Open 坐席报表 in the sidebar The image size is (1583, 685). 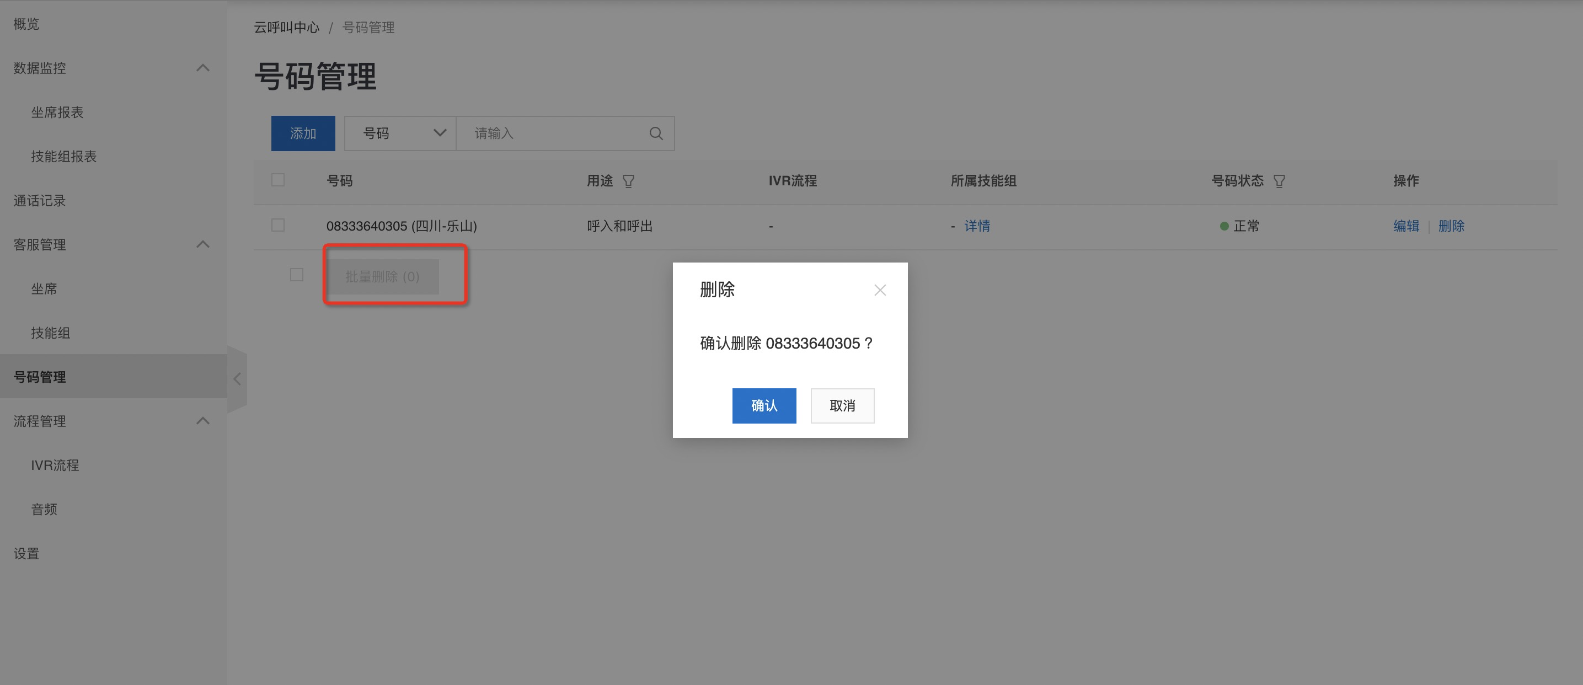[57, 113]
